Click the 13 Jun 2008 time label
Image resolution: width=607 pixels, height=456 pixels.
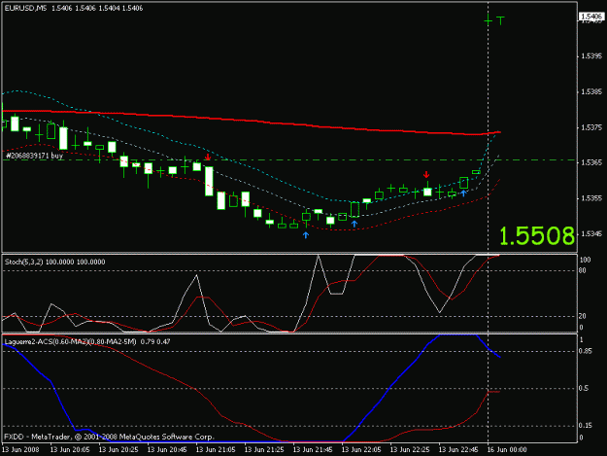click(20, 450)
